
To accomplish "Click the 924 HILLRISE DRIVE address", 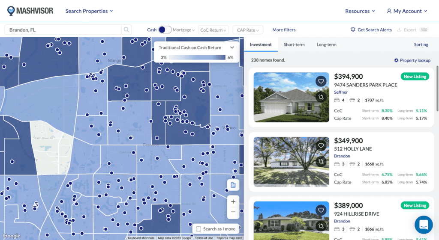I will [x=356, y=214].
